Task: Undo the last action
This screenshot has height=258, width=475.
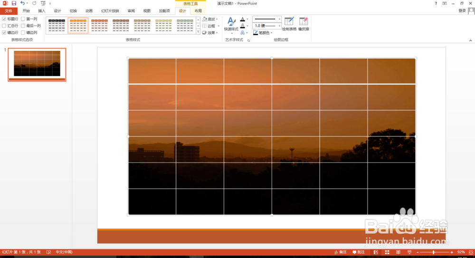Action: pyautogui.click(x=22, y=3)
